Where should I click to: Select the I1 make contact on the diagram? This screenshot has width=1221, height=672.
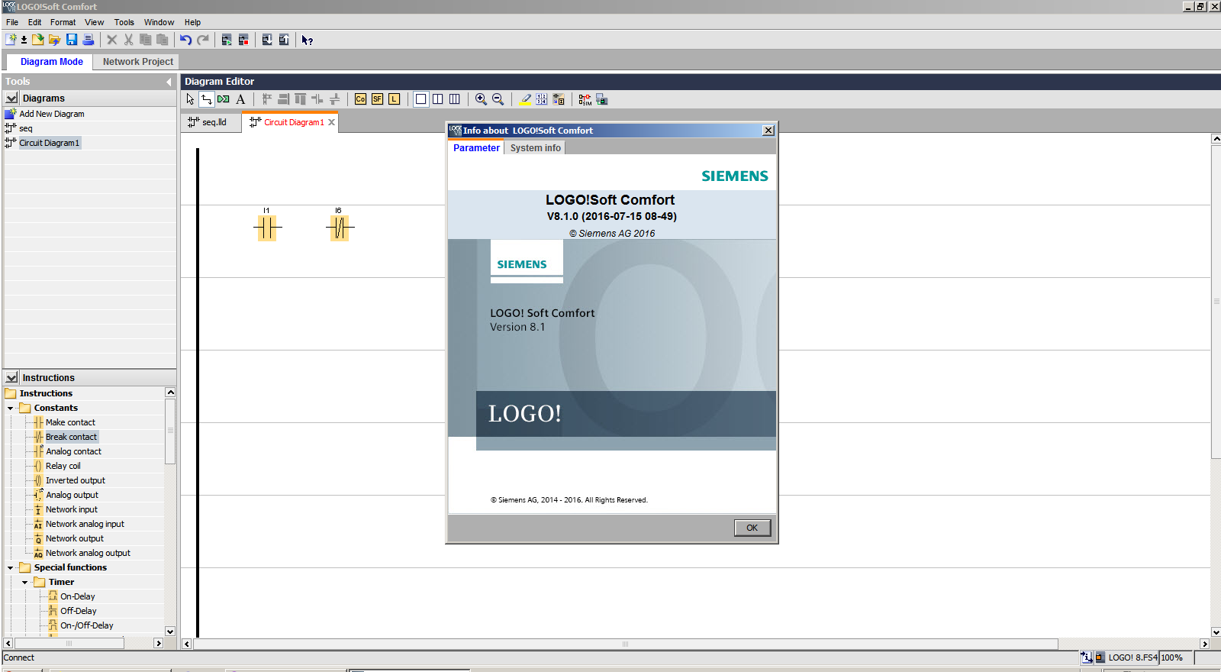tap(267, 227)
